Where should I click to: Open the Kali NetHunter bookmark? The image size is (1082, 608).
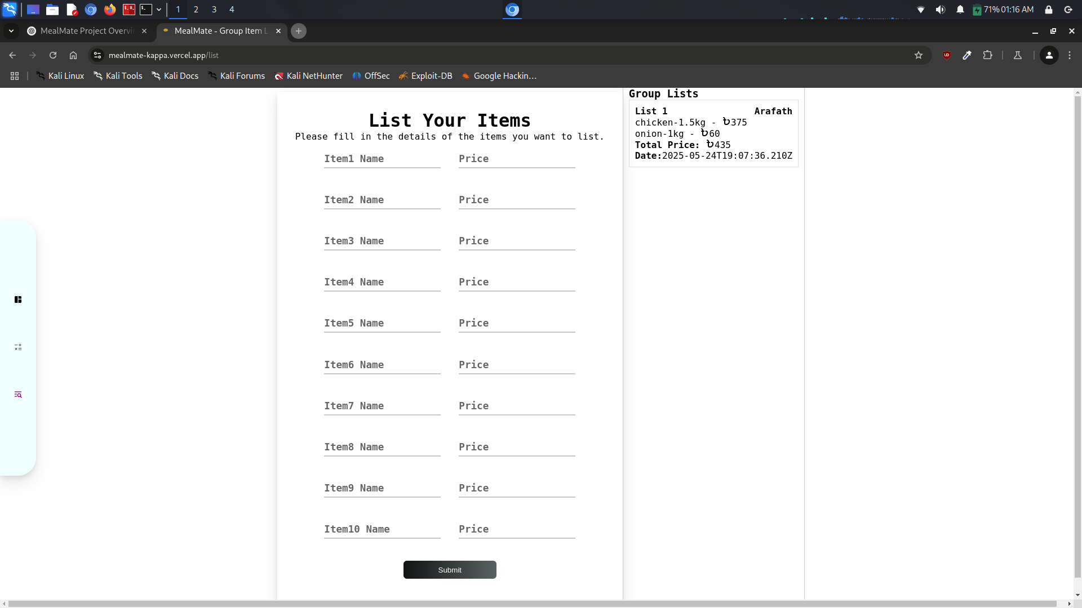pos(309,75)
